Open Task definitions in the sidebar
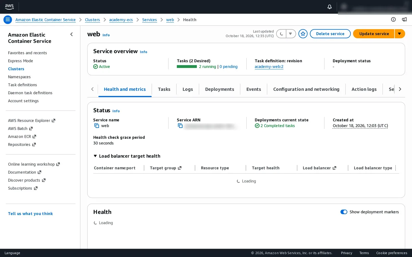The image size is (412, 257). tap(22, 85)
